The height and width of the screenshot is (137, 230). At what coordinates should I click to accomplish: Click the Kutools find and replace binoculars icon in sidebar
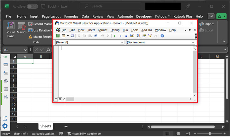(x=5, y=97)
